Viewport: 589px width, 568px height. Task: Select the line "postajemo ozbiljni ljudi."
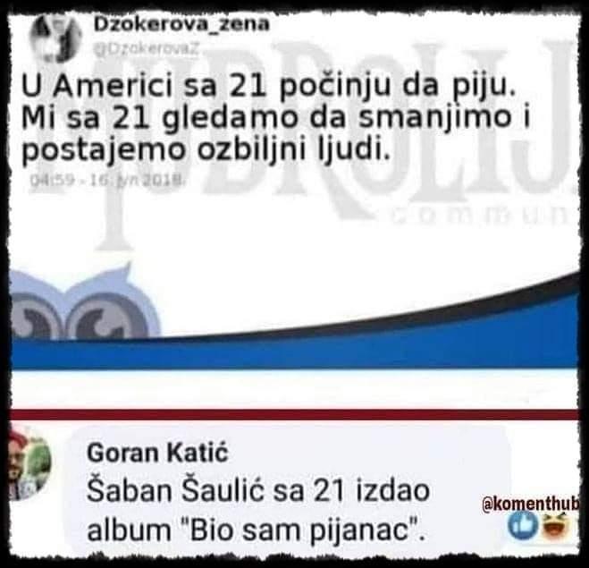205,150
